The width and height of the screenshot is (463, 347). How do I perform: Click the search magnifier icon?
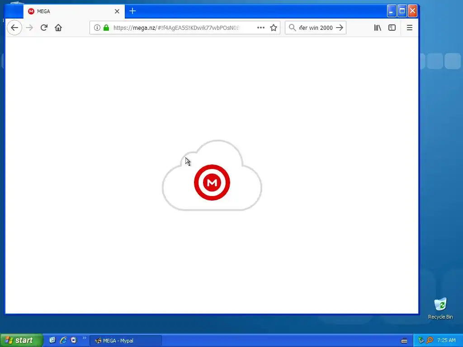[293, 28]
